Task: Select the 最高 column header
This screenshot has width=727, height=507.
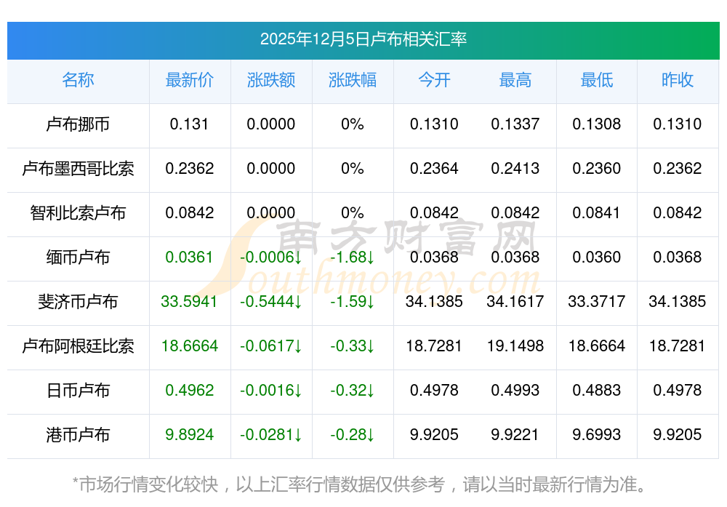Action: [515, 80]
